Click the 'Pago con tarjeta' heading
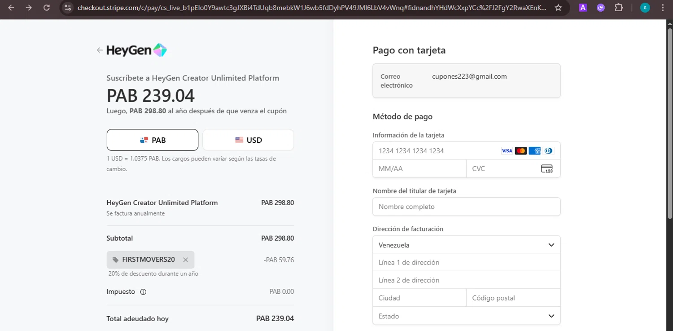 coord(409,50)
